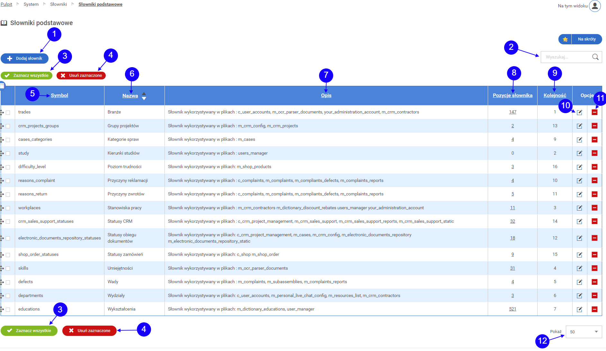
Task: Edit the crm_sales_support_statuses dictionary
Action: click(x=579, y=221)
